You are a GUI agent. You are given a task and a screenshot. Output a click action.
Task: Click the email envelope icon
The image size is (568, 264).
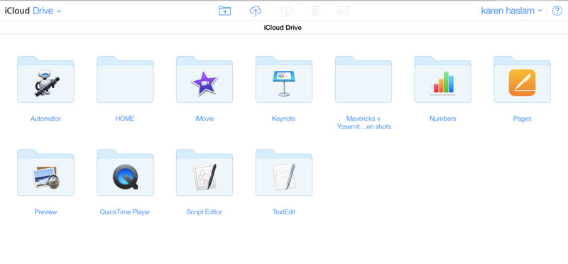click(343, 11)
